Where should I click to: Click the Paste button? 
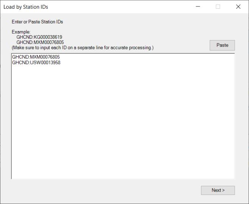[x=222, y=45]
